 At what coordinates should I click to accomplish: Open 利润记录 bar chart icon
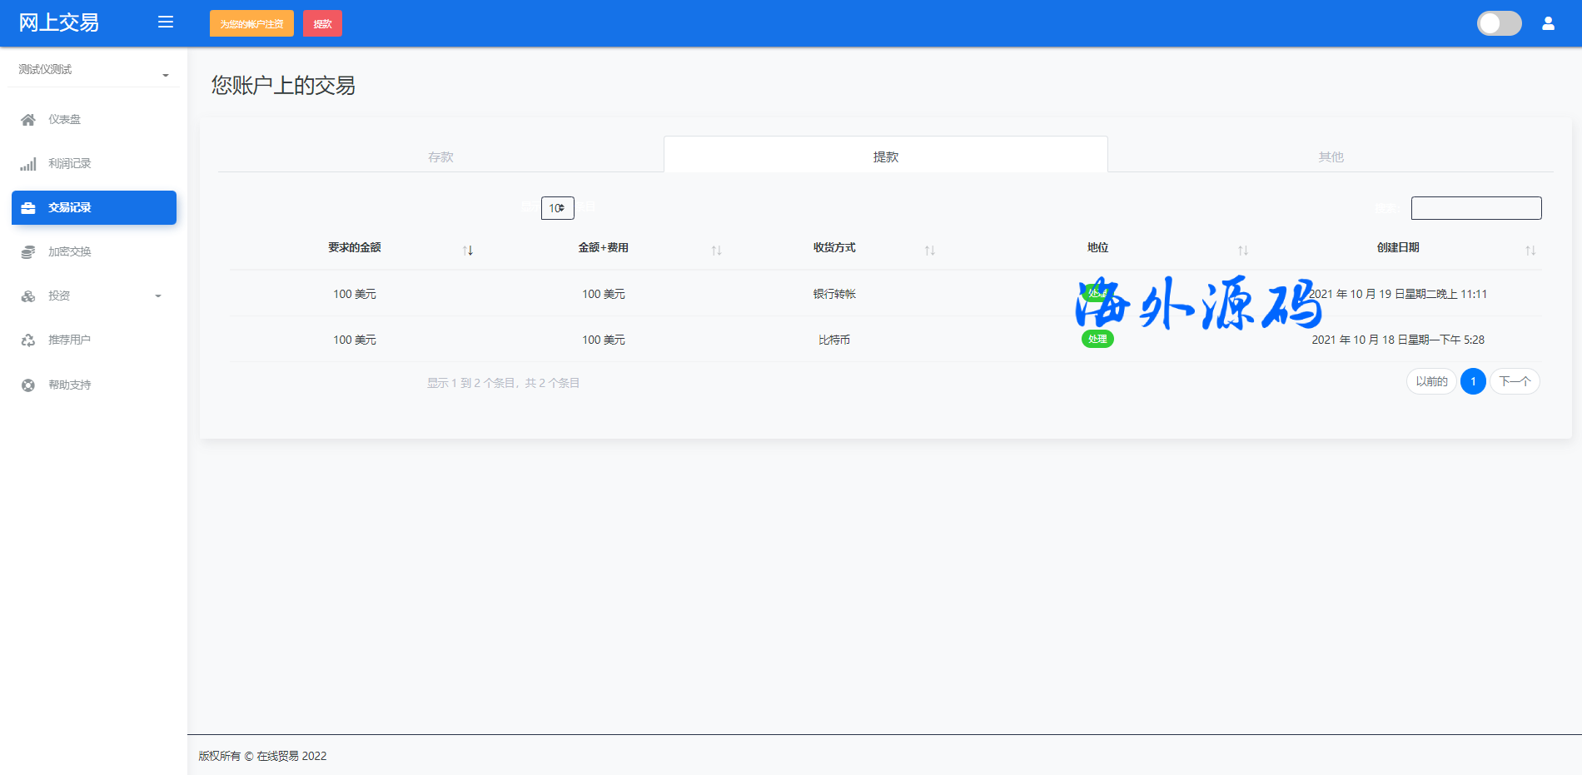pos(28,164)
